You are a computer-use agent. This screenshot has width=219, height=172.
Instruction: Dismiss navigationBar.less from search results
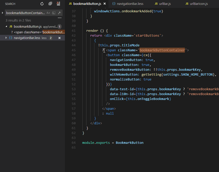click(59, 38)
